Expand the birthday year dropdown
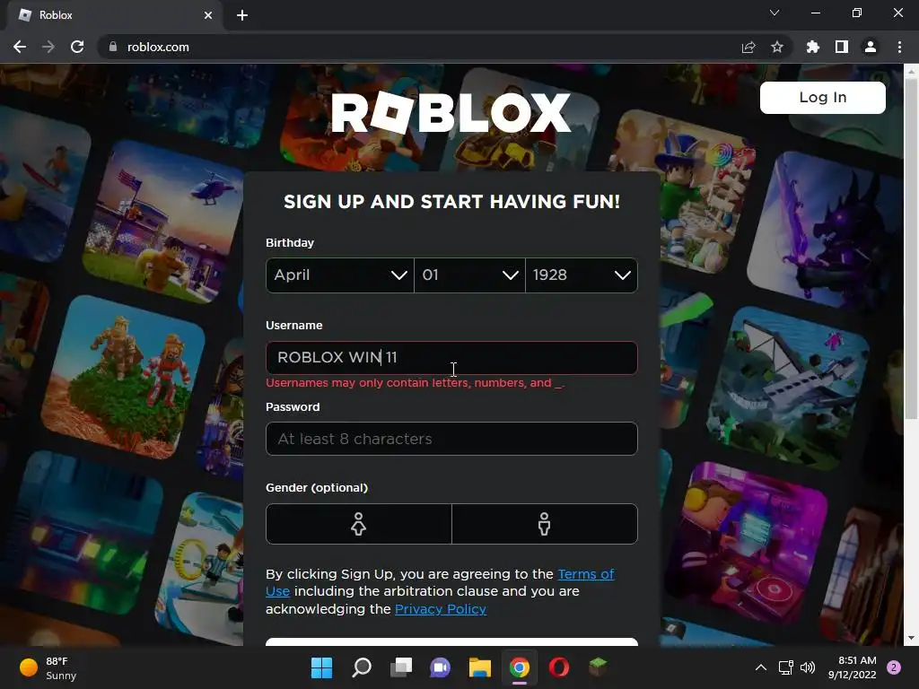 582,275
